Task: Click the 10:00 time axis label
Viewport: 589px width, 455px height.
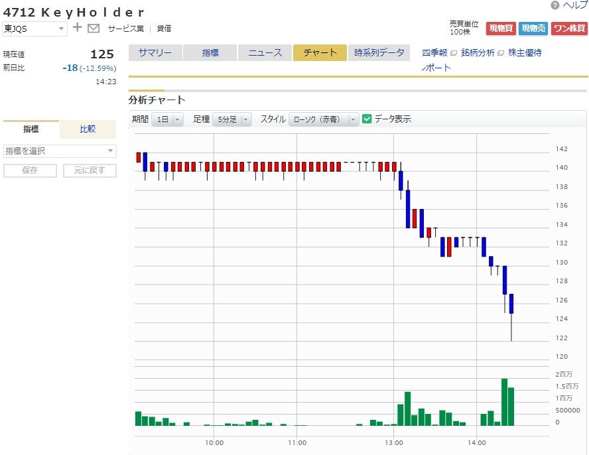Action: tap(214, 443)
